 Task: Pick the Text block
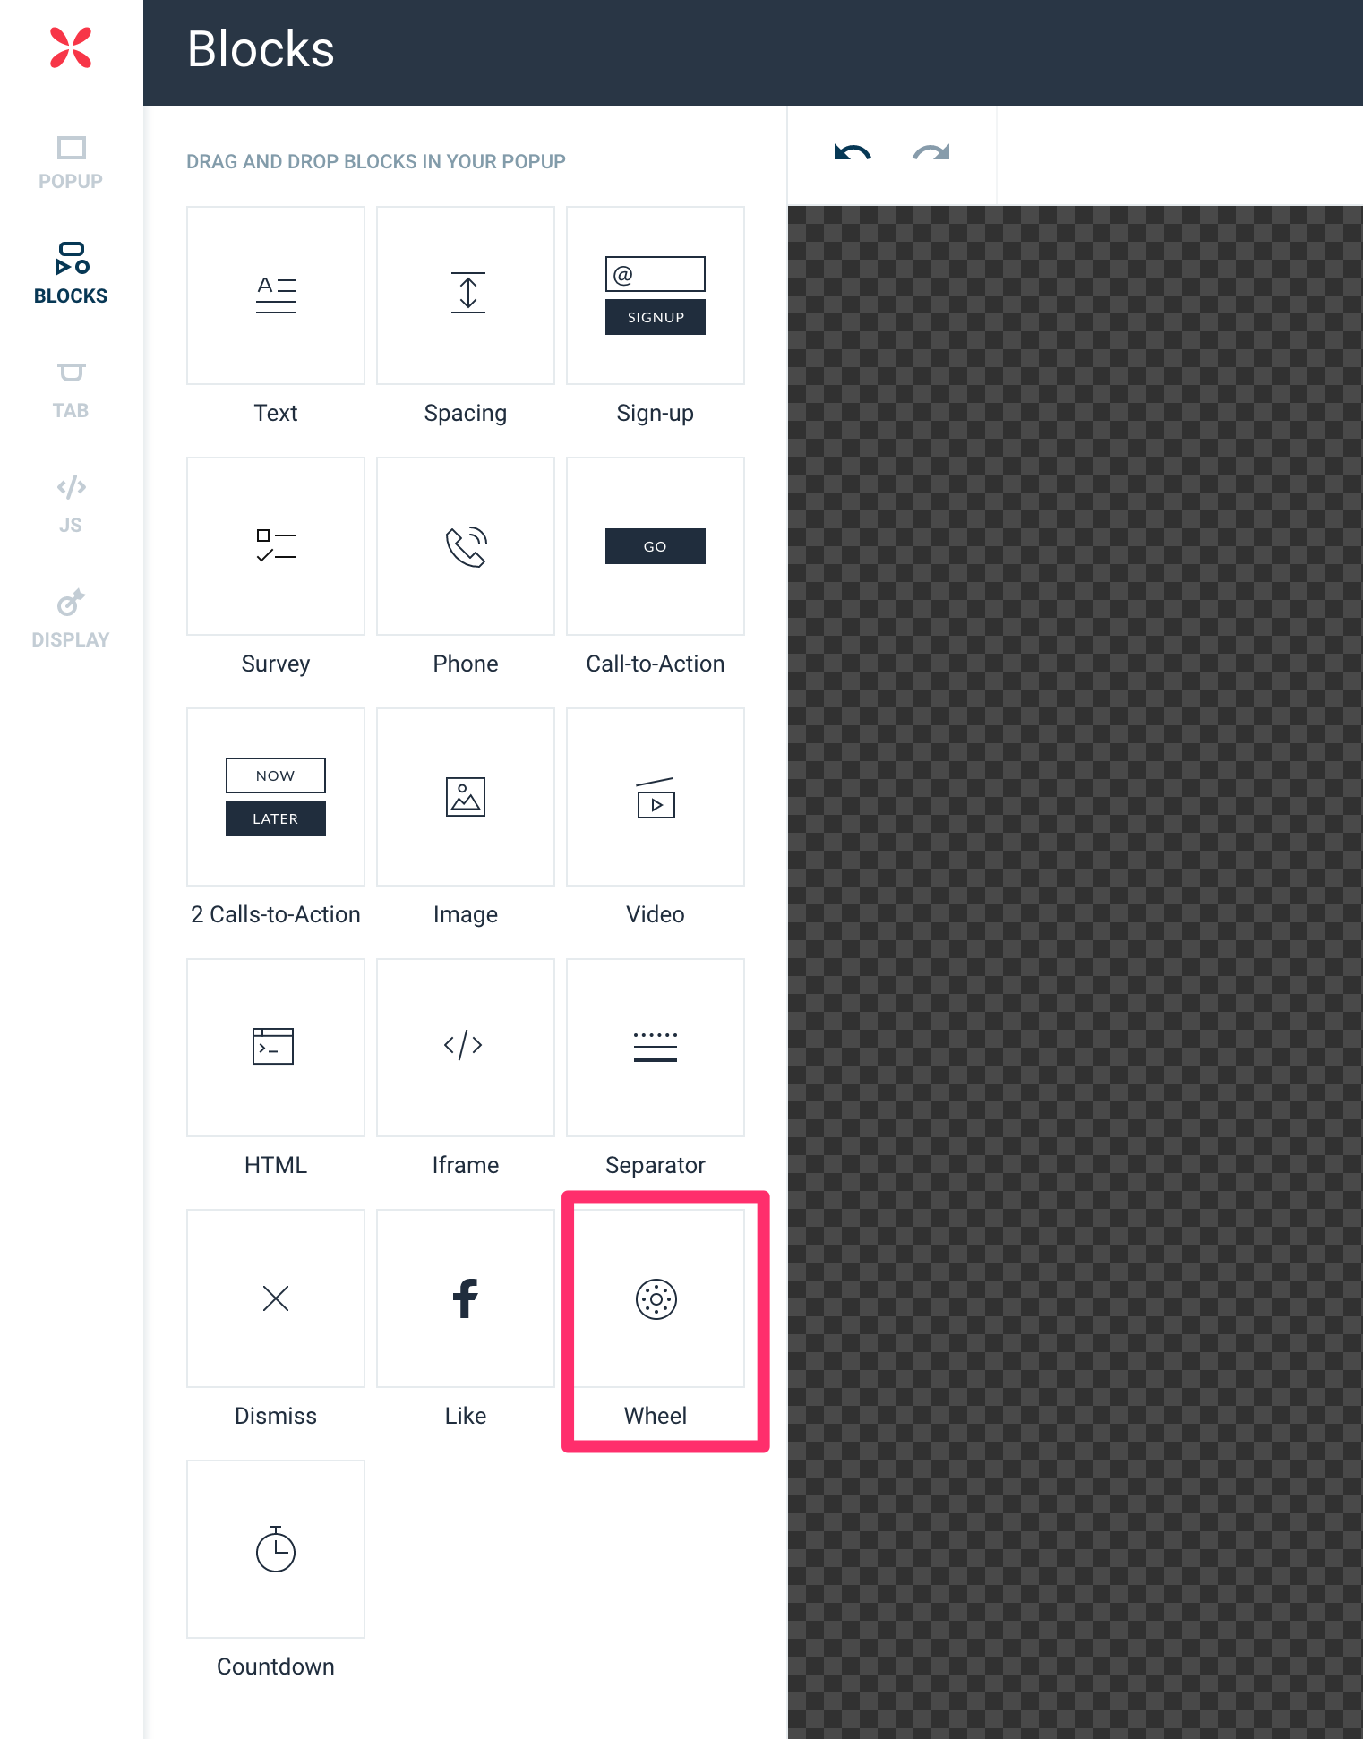tap(276, 296)
